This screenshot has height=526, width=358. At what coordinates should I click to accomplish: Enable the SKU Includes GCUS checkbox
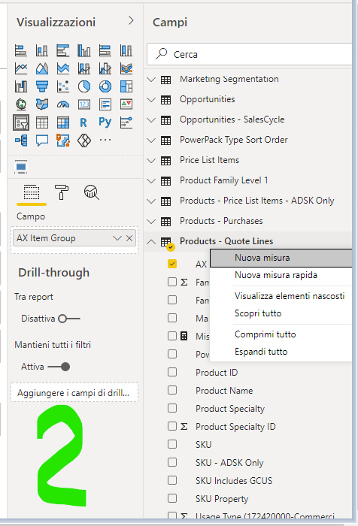(x=172, y=480)
